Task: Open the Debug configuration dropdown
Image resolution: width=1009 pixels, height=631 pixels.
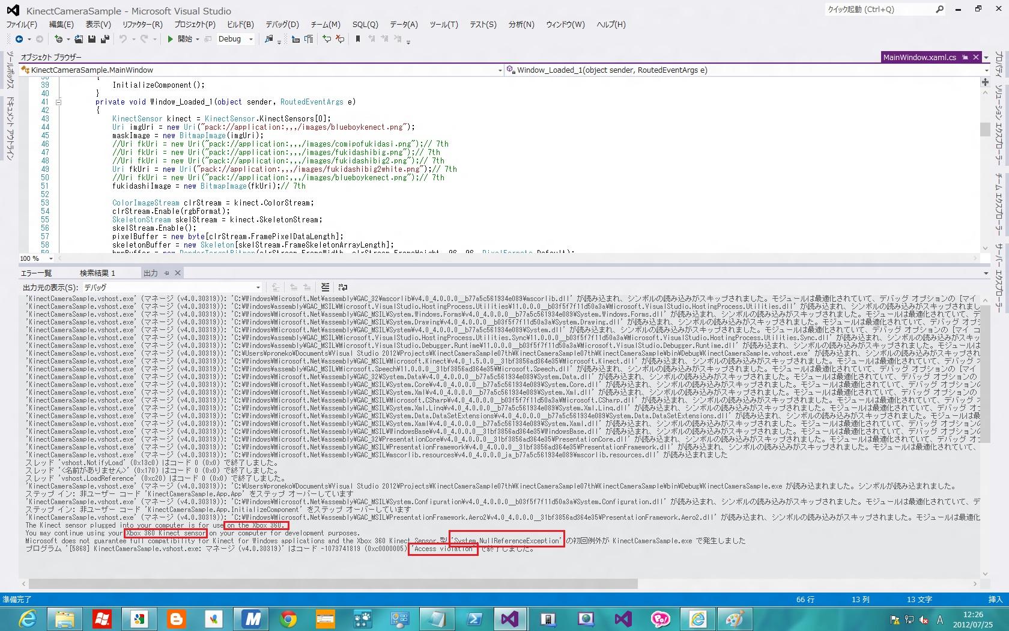Action: [x=251, y=39]
